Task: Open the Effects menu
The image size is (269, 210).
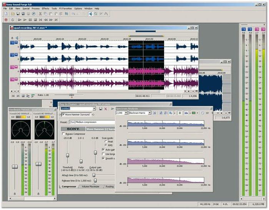Action: click(x=45, y=8)
